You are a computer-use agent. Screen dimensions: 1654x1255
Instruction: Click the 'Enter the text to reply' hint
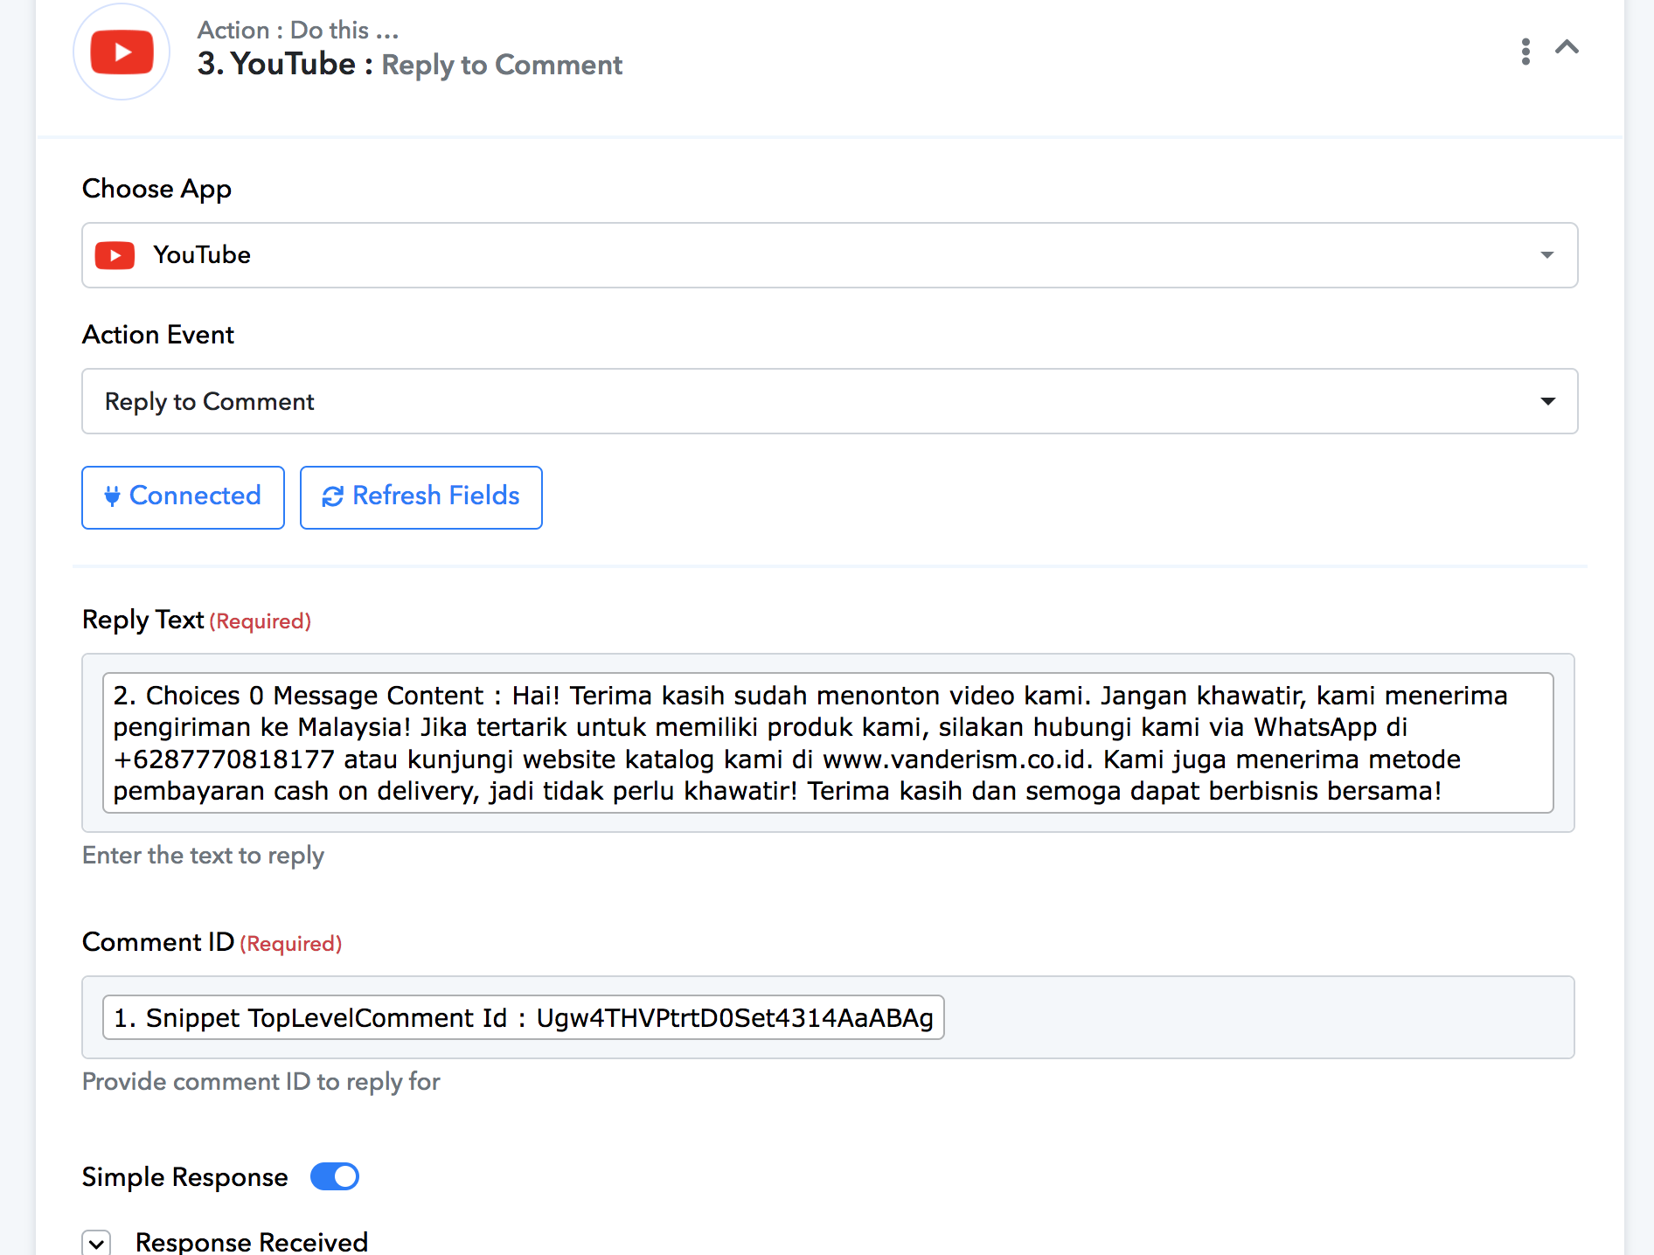203,855
